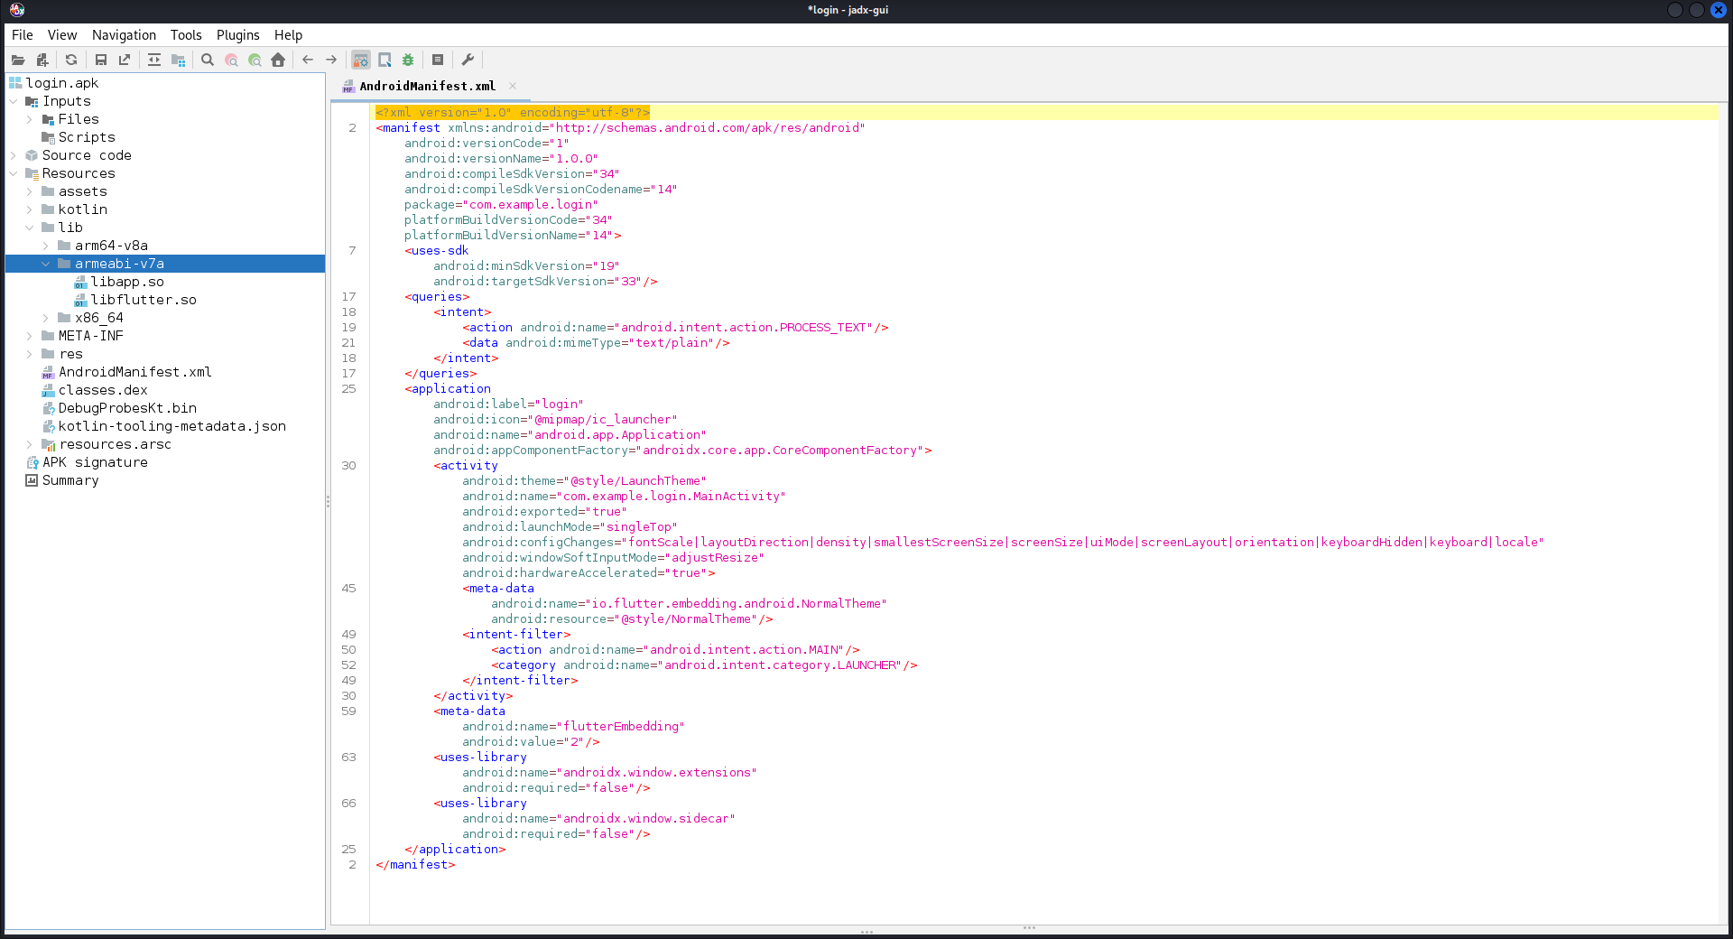Click the Add files toolbar icon
Image resolution: width=1733 pixels, height=939 pixels.
coord(42,60)
